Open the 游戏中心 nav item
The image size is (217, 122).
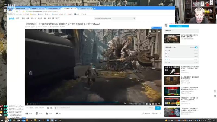[x=33, y=18]
